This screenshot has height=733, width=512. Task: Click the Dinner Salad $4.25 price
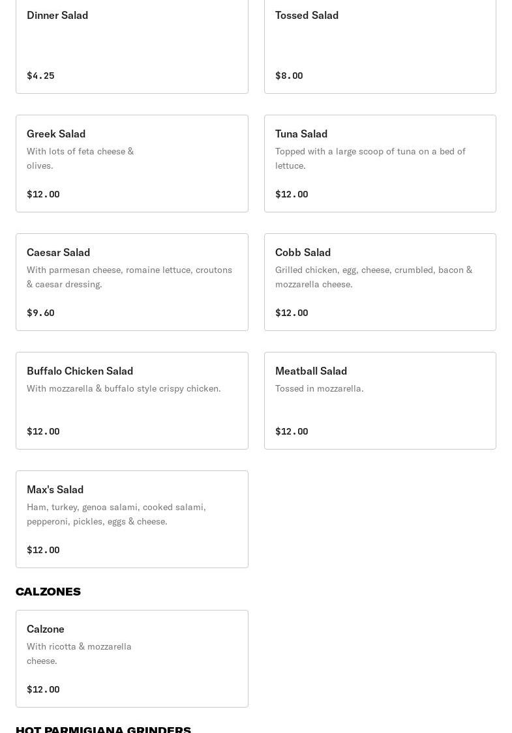(40, 76)
